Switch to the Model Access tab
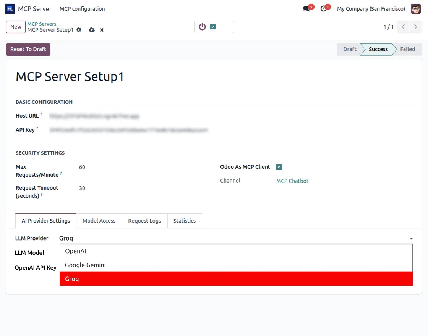The width and height of the screenshot is (428, 336). pyautogui.click(x=99, y=221)
